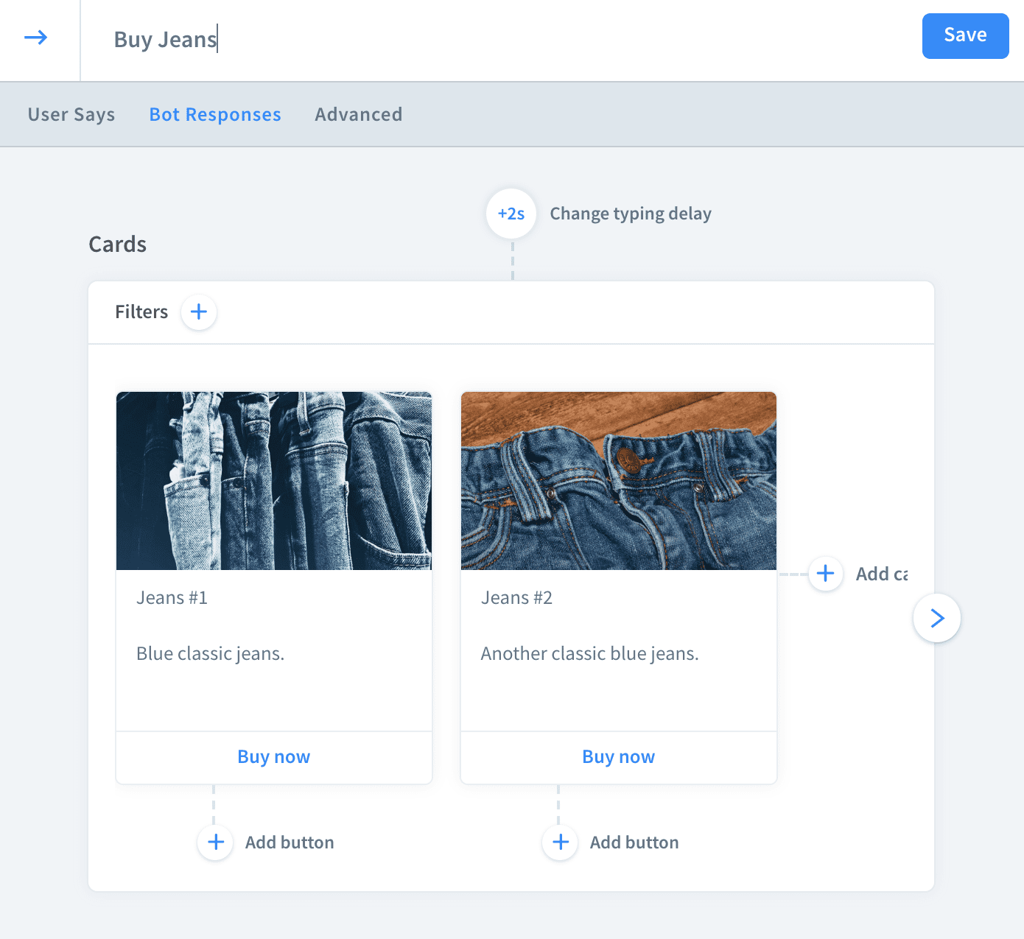Go to the Advanced tab
This screenshot has width=1024, height=939.
pyautogui.click(x=359, y=115)
